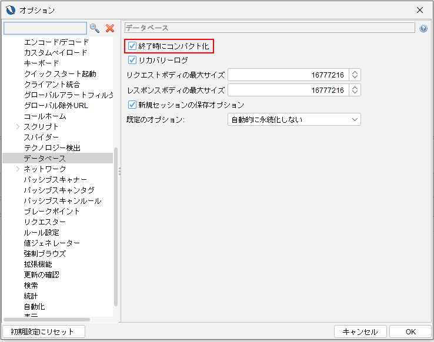The height and width of the screenshot is (342, 434).
Task: Select 統計 item in tree
Action: (31, 296)
